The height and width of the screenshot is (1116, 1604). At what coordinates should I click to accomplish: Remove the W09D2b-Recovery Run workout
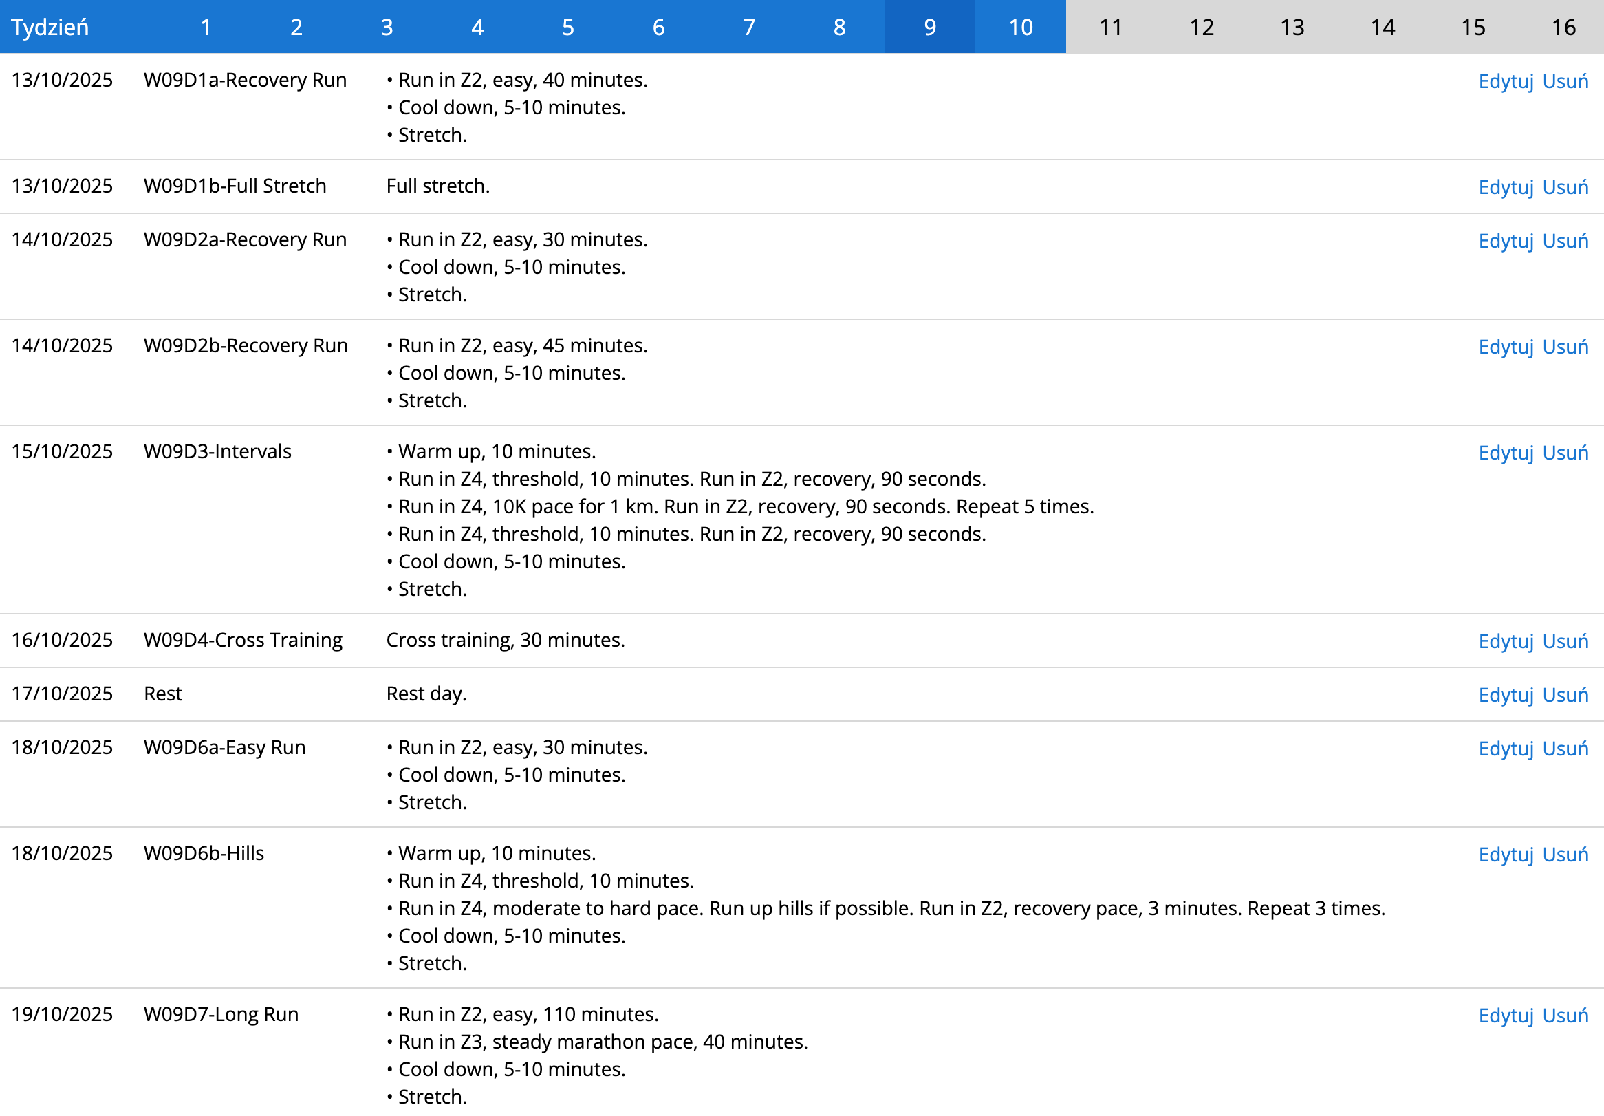1565,347
